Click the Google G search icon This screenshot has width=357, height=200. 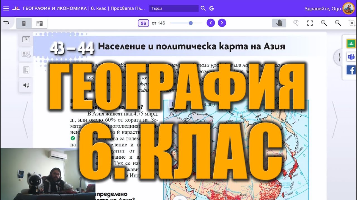coord(212,8)
